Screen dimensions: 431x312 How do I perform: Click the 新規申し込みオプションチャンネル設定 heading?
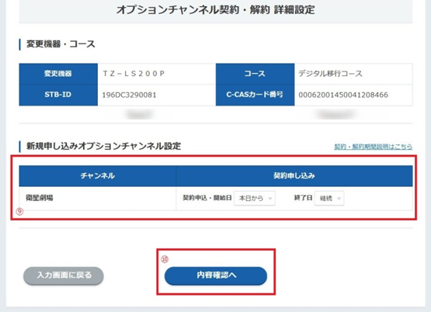pos(103,146)
